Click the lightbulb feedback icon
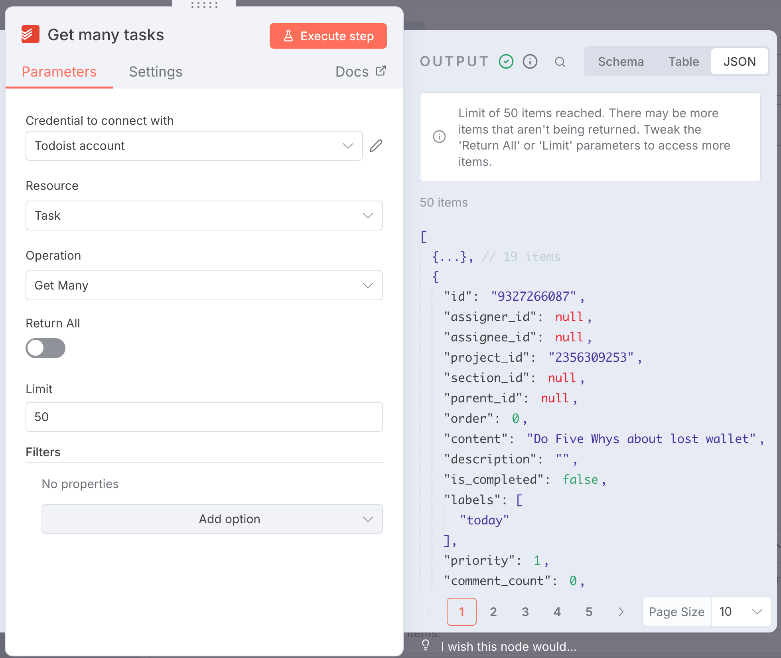Screen dimensions: 781x658 (x=426, y=645)
